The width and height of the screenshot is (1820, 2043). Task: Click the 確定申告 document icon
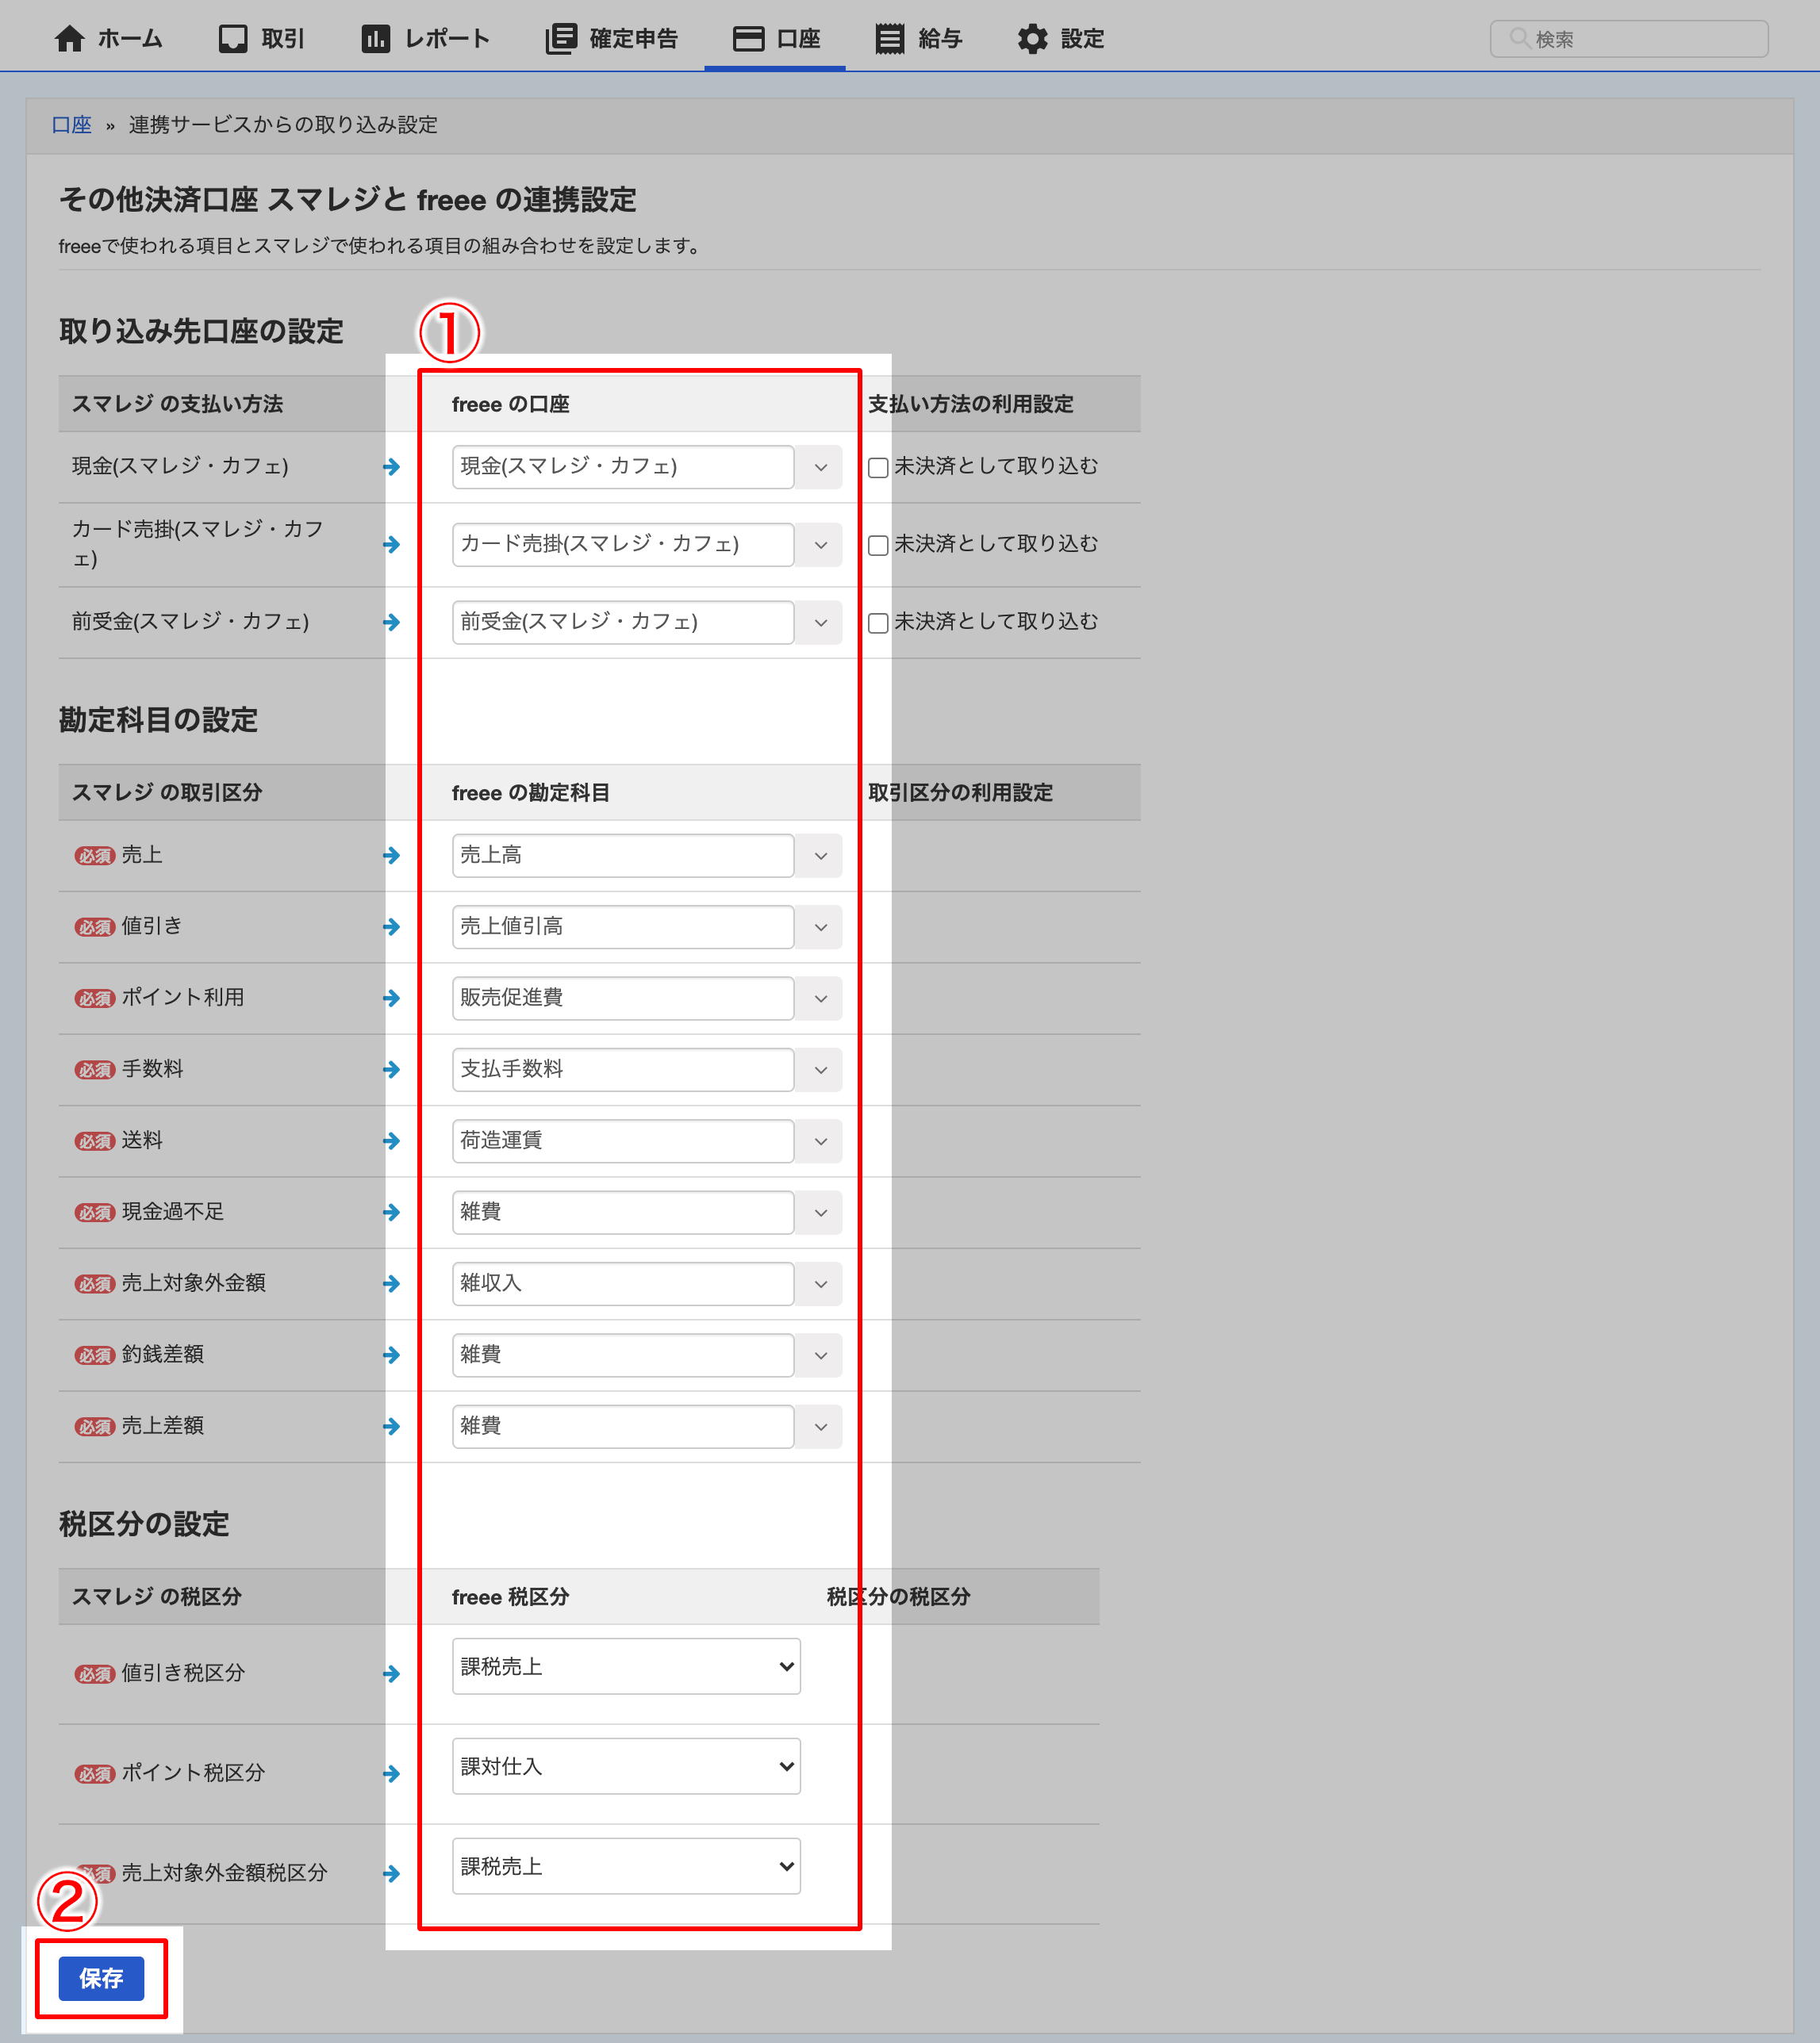click(561, 39)
